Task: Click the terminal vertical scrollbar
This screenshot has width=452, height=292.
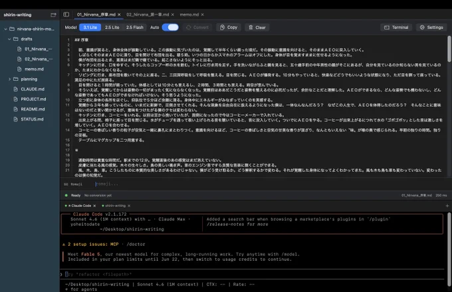Action: point(449,249)
